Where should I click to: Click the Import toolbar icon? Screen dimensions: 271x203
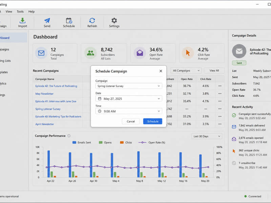[x=22, y=21]
